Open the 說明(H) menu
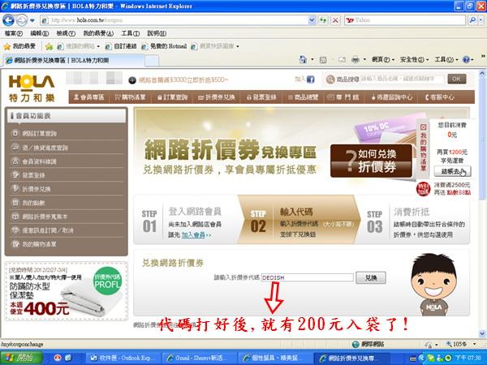Viewport: 487px width, 365px height. pyautogui.click(x=157, y=33)
